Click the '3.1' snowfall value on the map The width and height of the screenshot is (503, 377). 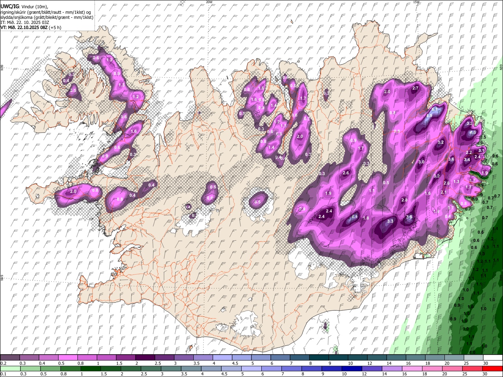pos(481,150)
